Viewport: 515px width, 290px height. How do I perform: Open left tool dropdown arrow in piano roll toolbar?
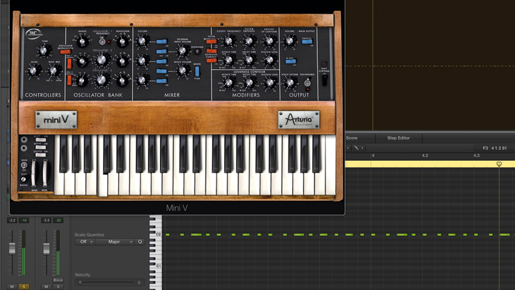click(x=348, y=148)
